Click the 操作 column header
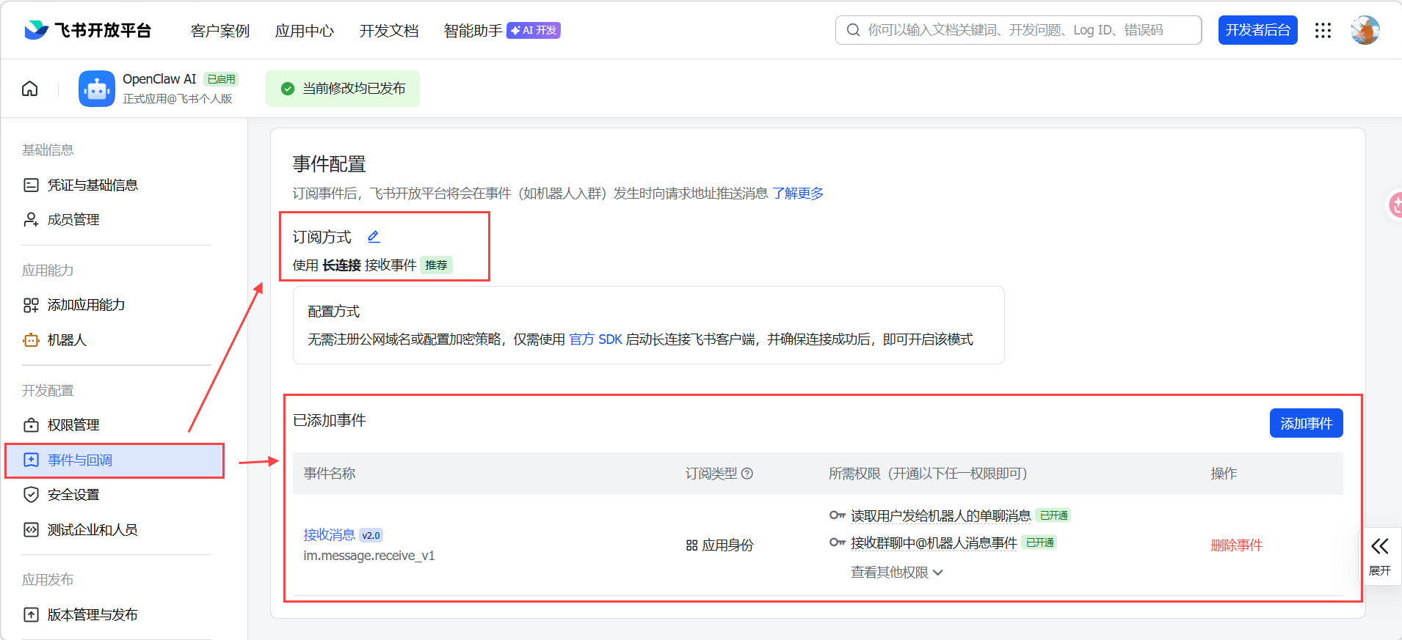The image size is (1402, 640). click(1224, 474)
